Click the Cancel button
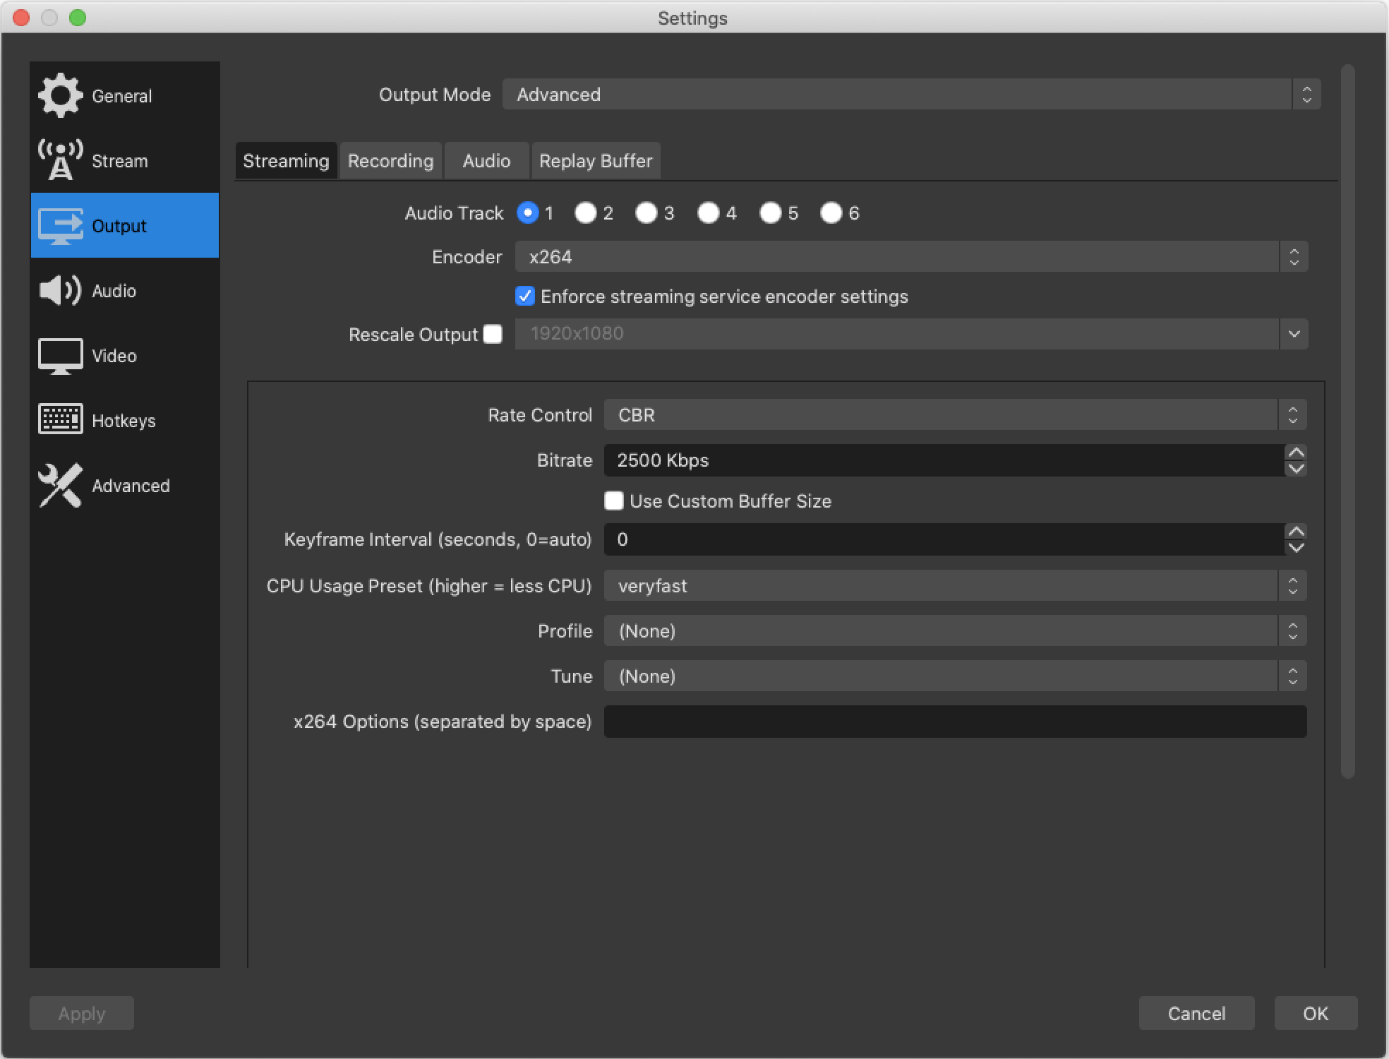 (x=1196, y=1013)
